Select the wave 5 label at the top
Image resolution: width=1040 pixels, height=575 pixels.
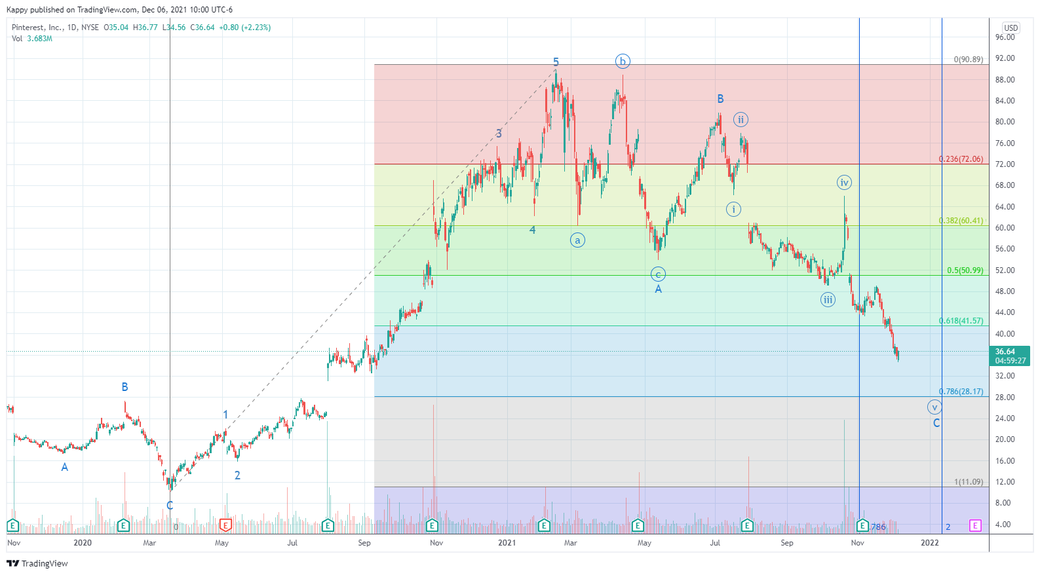(x=556, y=62)
